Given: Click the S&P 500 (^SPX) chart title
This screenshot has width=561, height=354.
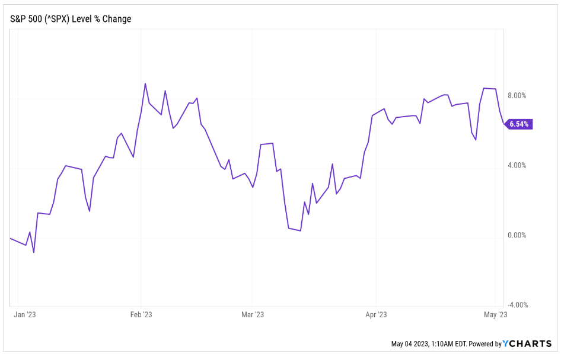Looking at the screenshot, I should tap(71, 19).
